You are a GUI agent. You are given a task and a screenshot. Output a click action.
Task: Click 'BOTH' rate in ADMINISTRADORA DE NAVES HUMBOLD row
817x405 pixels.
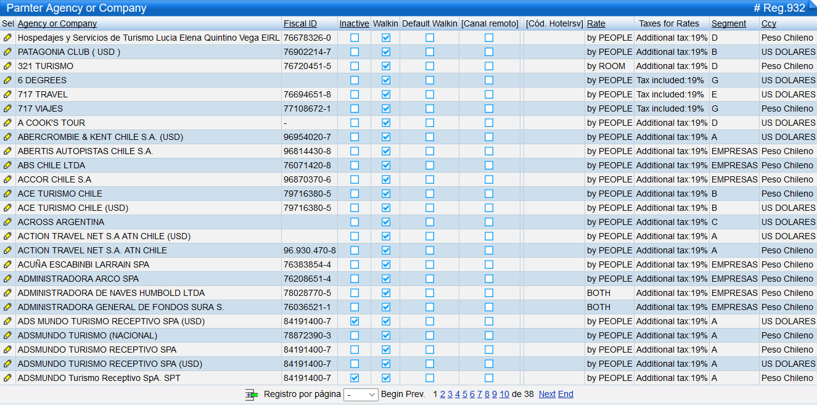[x=599, y=293]
